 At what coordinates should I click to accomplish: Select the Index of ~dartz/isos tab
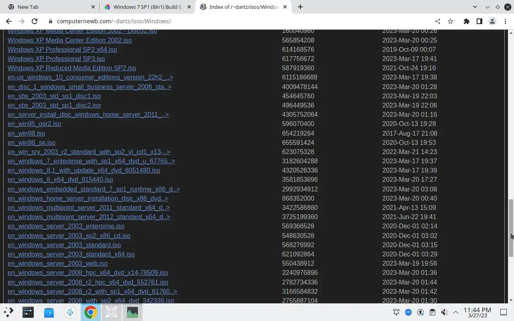243,7
